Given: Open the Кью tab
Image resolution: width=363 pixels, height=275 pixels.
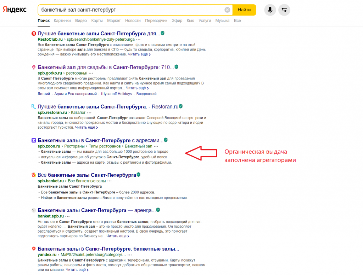Looking at the screenshot, I should pyautogui.click(x=190, y=21).
